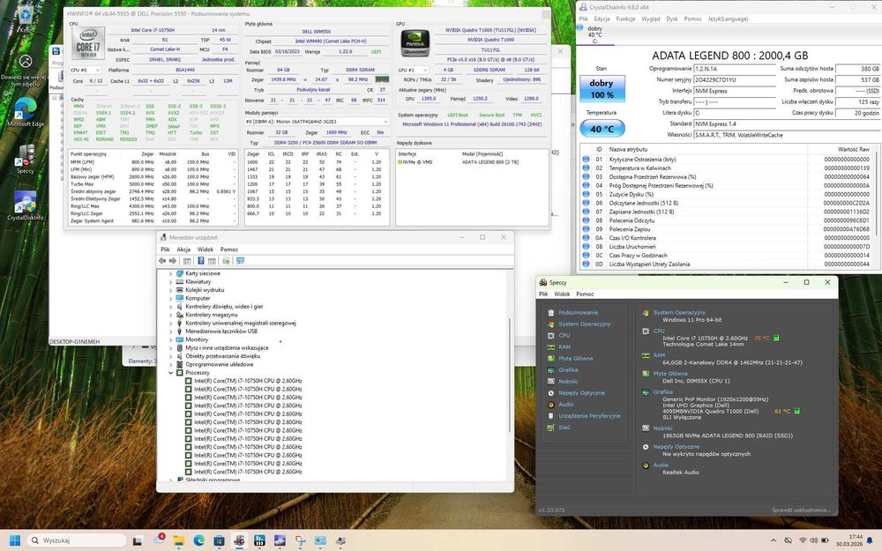Open Akcja menu in Device Manager
This screenshot has height=551, width=882.
click(x=183, y=249)
